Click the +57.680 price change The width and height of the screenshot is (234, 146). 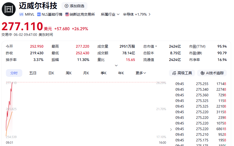coord(62,29)
